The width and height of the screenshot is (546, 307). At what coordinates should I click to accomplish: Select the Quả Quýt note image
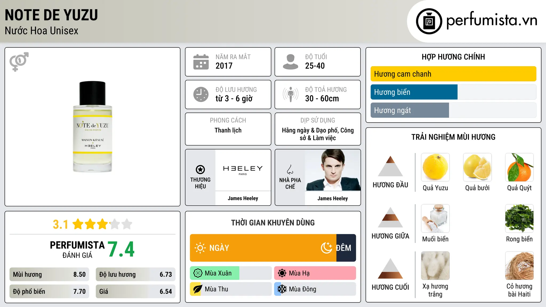click(x=519, y=167)
